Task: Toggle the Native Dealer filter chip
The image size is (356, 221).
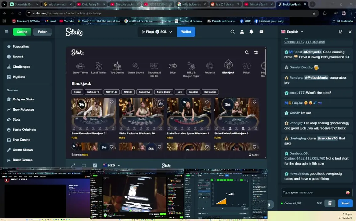Action: click(164, 92)
